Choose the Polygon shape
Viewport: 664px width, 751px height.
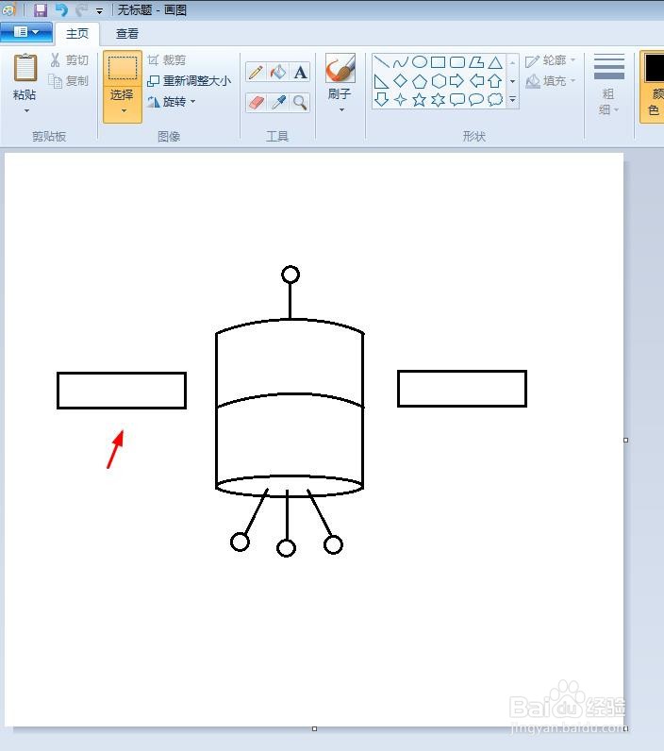476,61
